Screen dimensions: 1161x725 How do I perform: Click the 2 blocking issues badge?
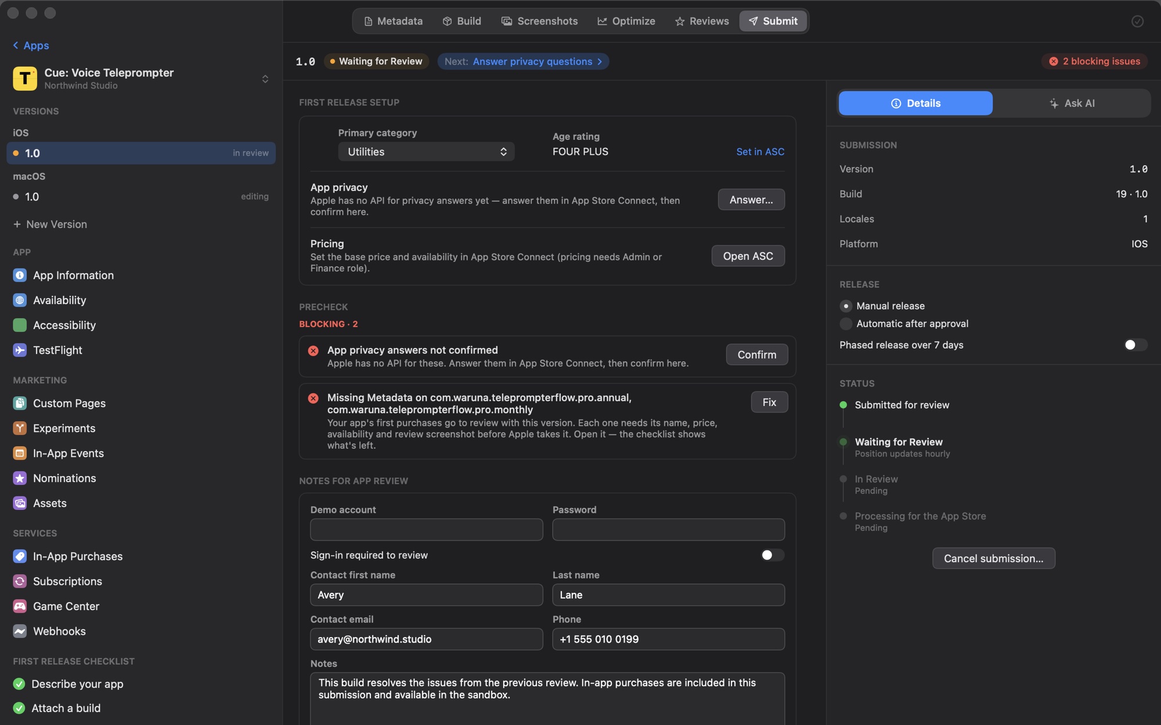coord(1094,61)
